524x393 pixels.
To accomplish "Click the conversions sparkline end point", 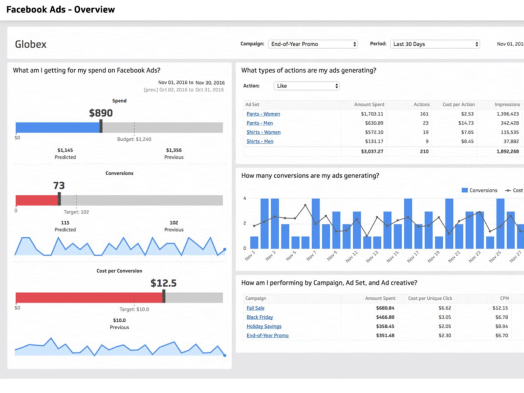I will 225,249.
